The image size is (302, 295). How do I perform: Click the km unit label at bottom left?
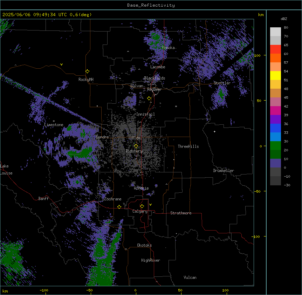tap(5, 291)
